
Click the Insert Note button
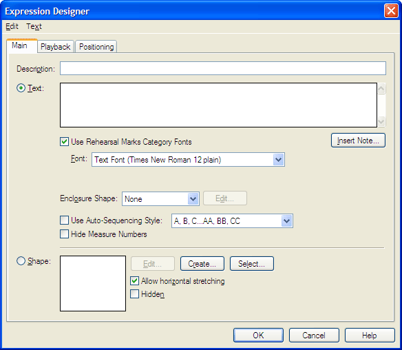pos(358,141)
